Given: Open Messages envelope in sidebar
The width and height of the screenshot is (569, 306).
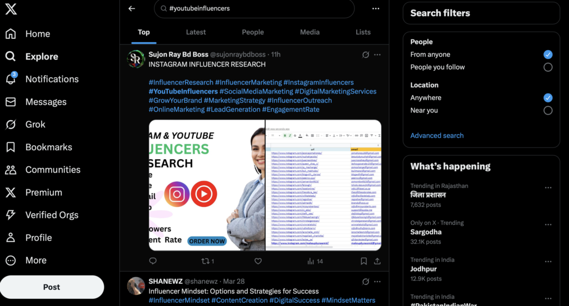Looking at the screenshot, I should click(36, 102).
